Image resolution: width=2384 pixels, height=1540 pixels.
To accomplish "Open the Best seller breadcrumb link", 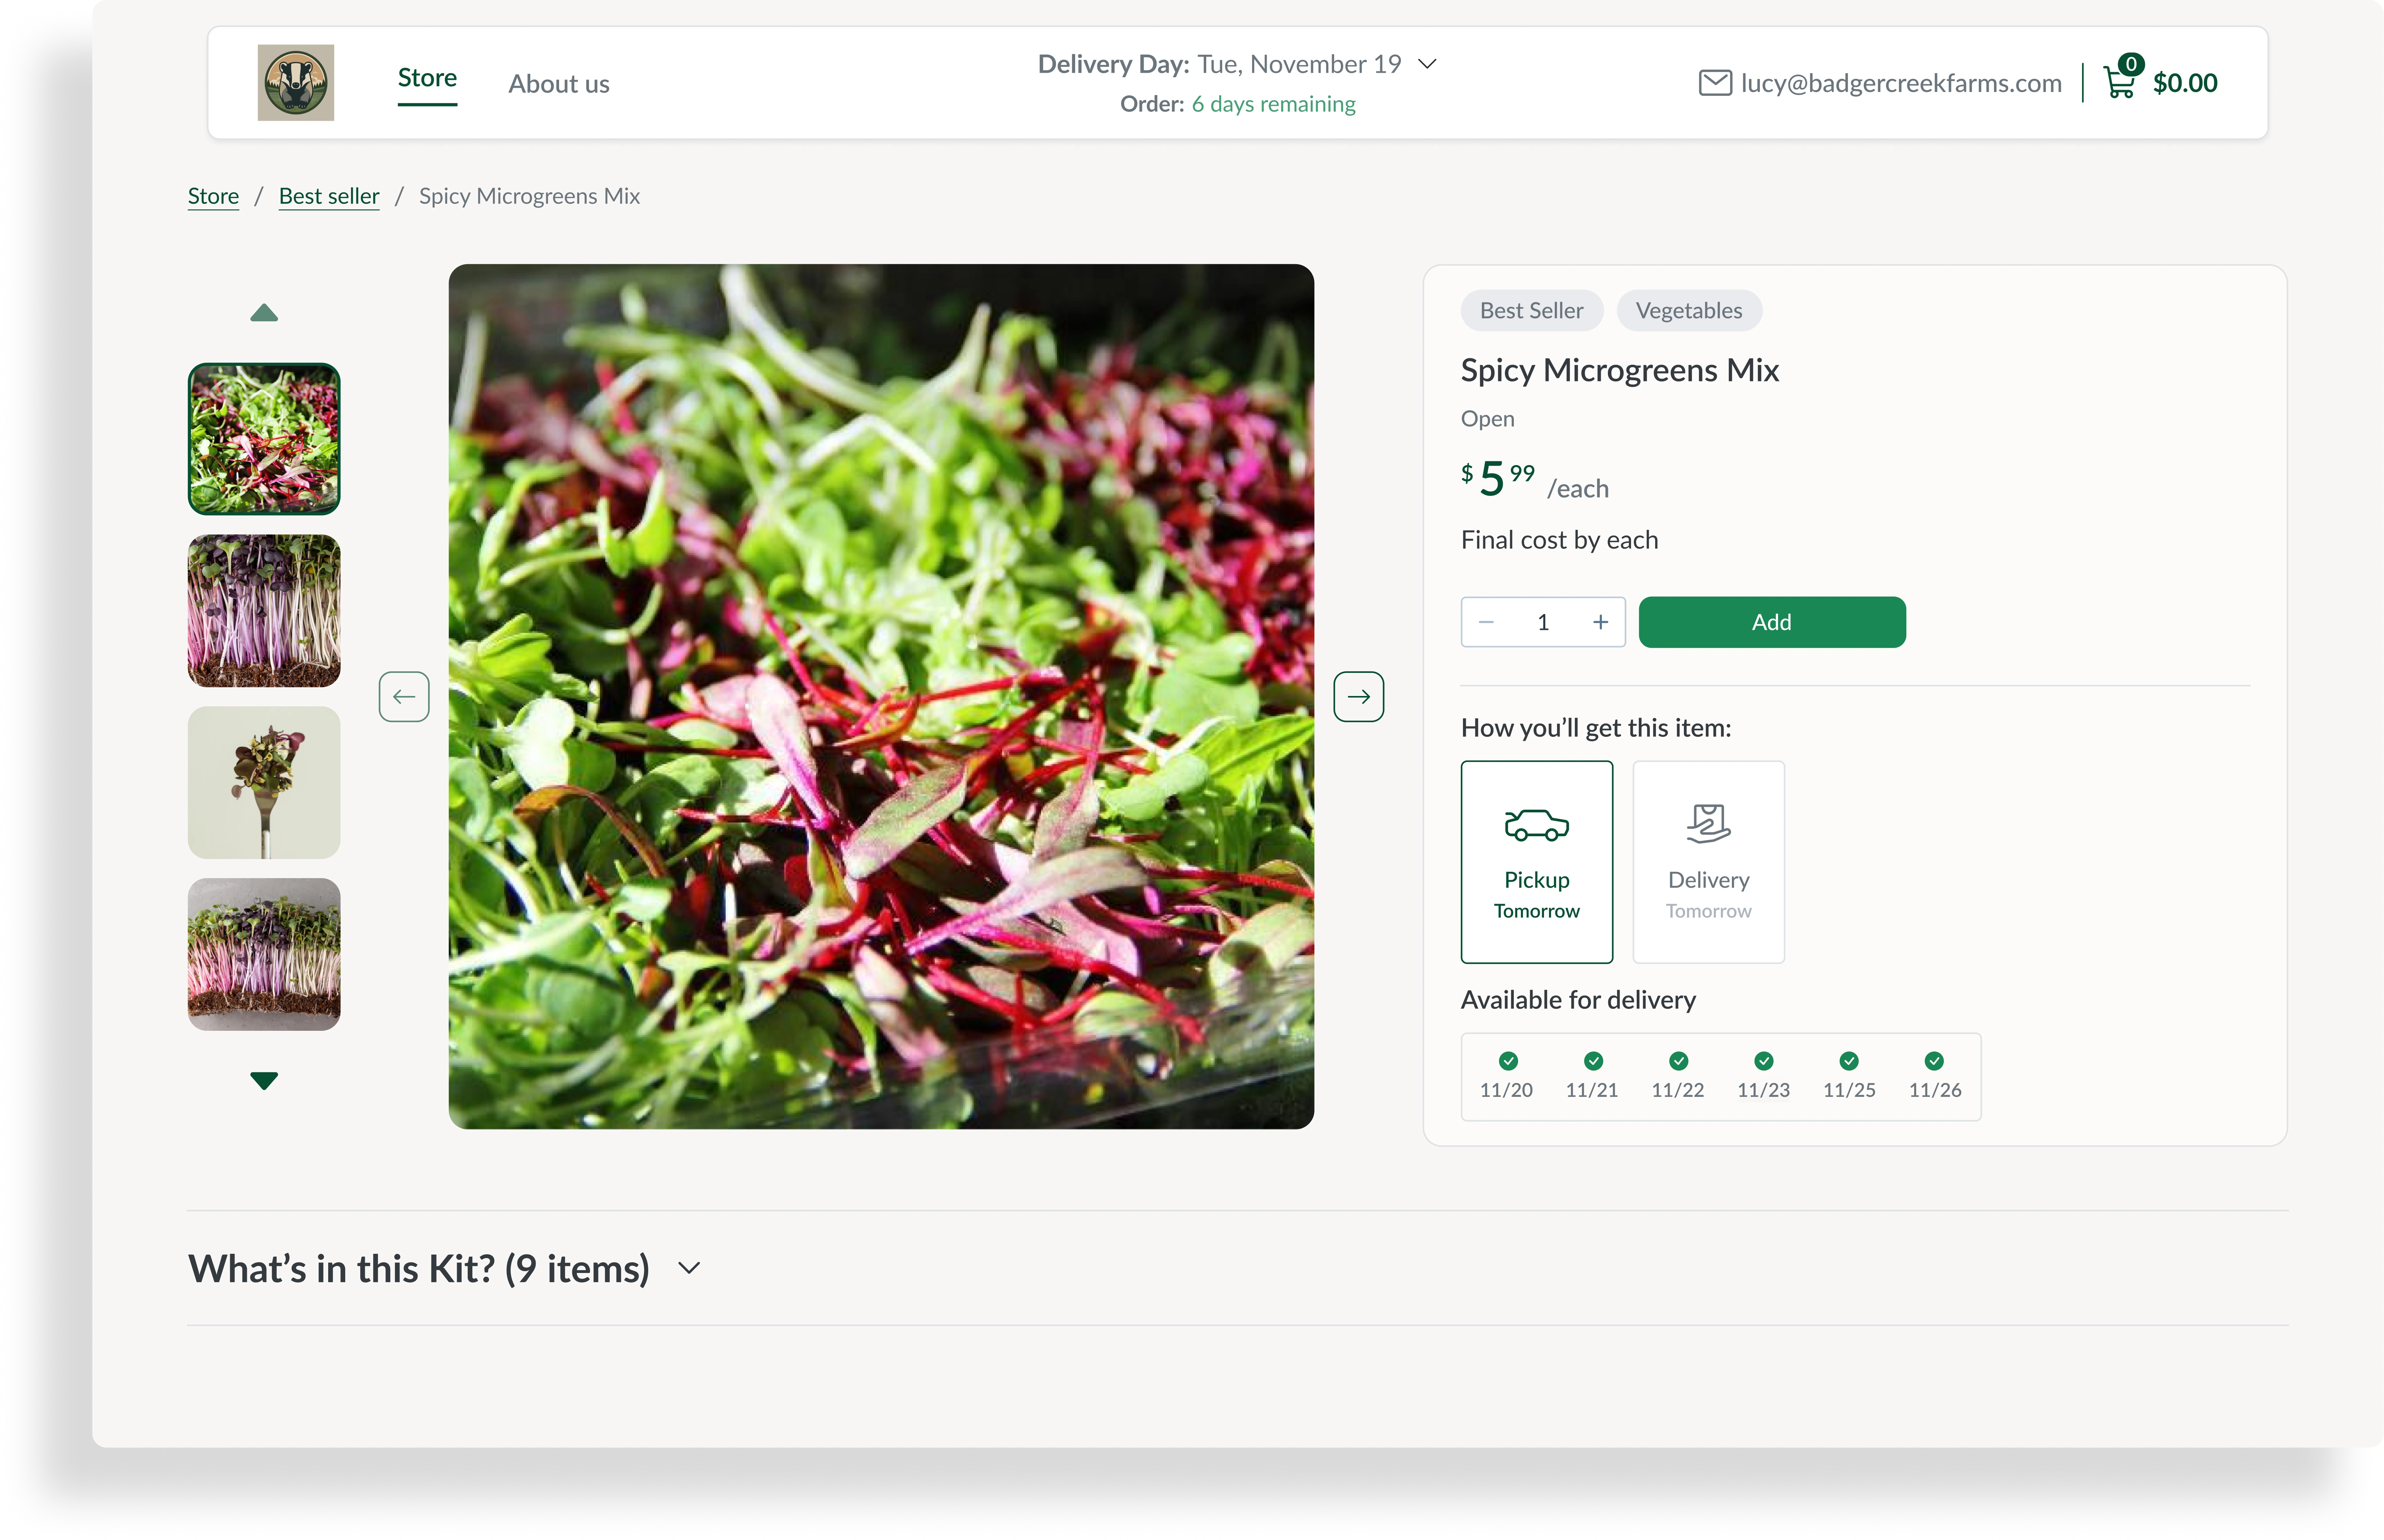I will coord(329,195).
